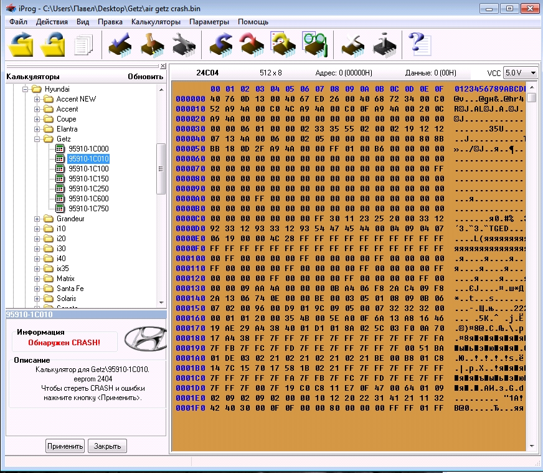This screenshot has height=473, width=543.
Task: Click the save file folder toolbar icon
Action: pos(53,44)
